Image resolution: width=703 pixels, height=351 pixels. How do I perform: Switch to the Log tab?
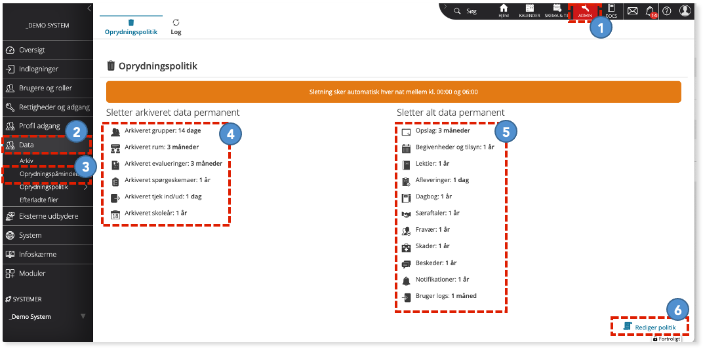pyautogui.click(x=176, y=27)
